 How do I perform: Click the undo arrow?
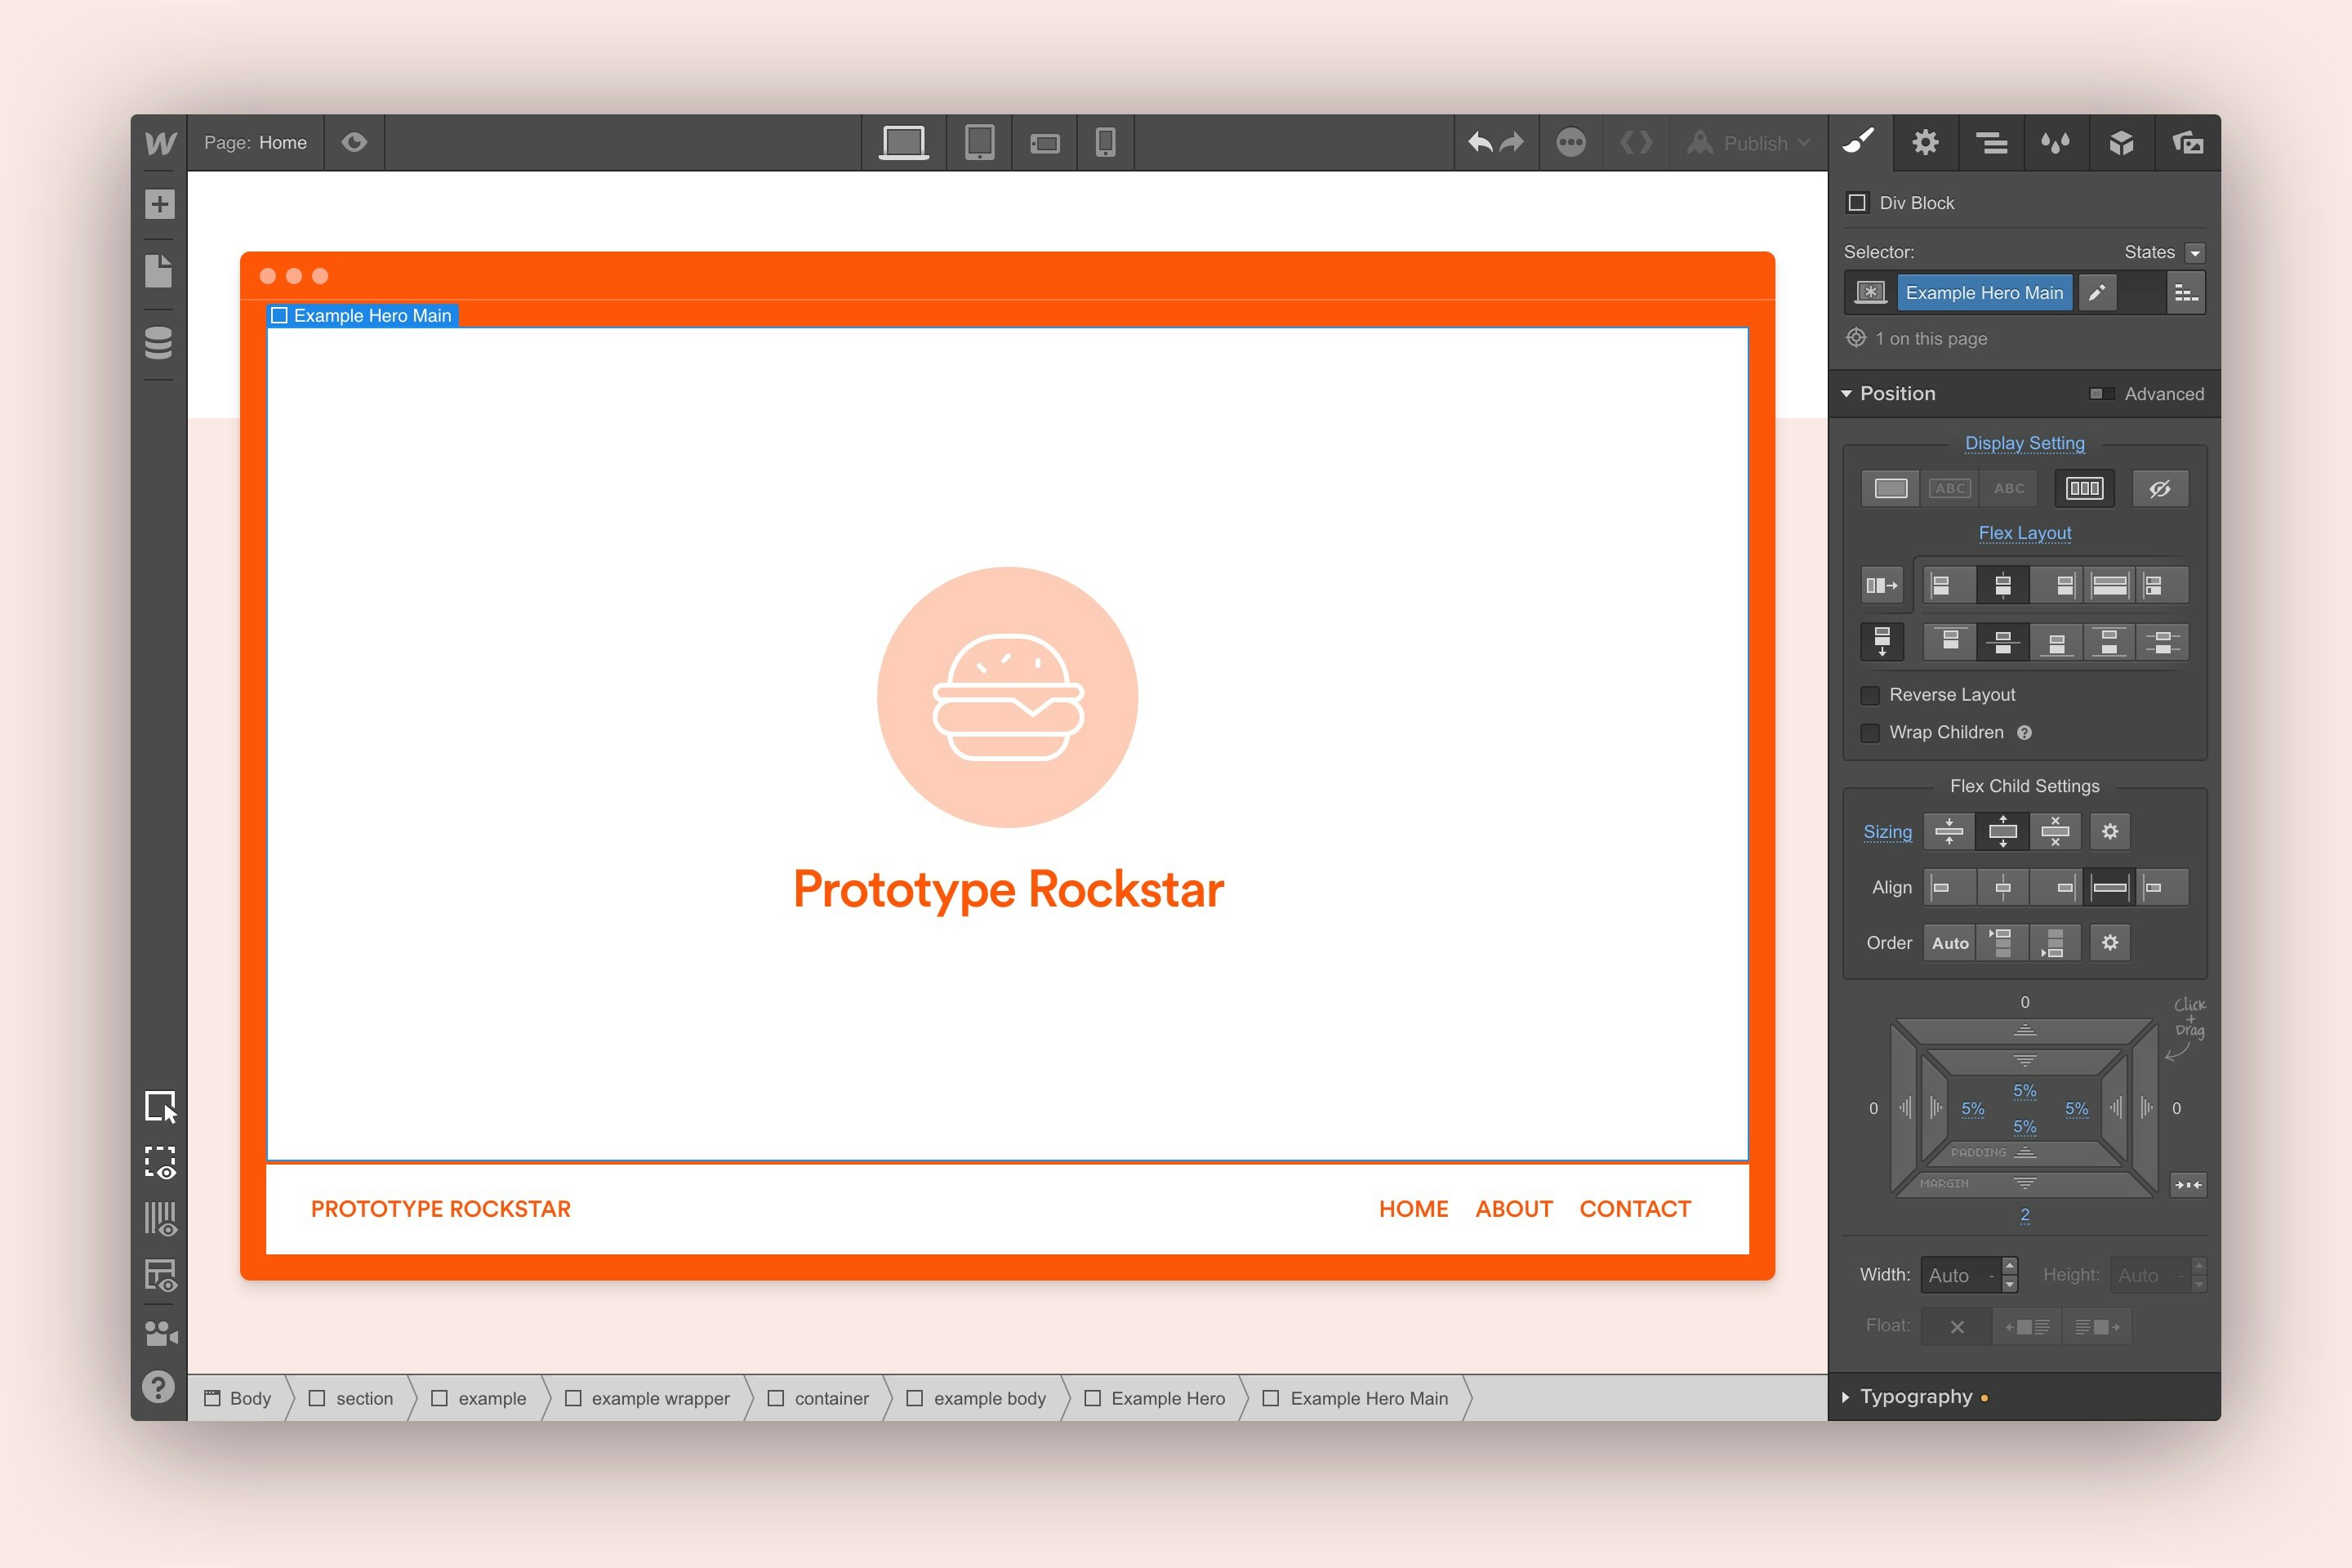click(1480, 142)
